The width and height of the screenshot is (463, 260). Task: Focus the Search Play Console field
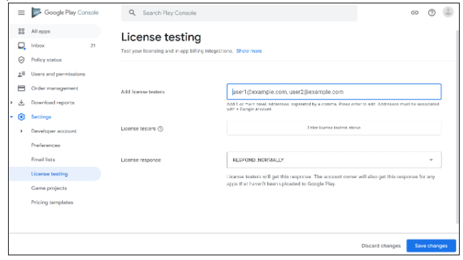pyautogui.click(x=239, y=13)
